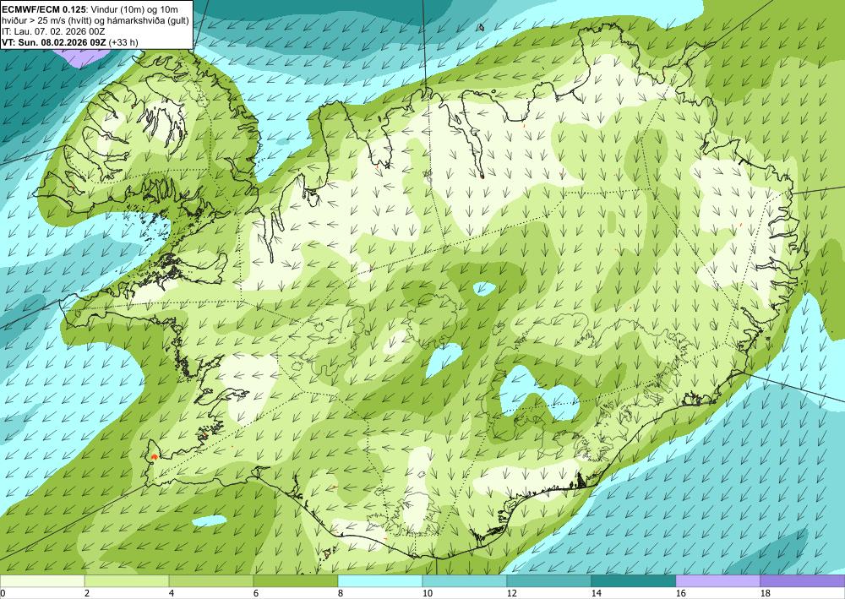Image resolution: width=845 pixels, height=599 pixels.
Task: Click the 12–14 m/s teal legend swatch
Action: click(x=549, y=581)
